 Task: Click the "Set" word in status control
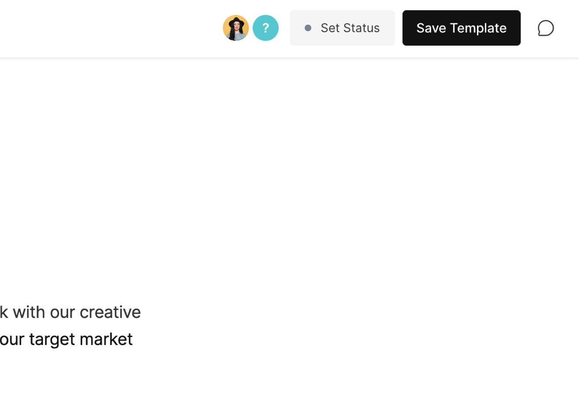(330, 28)
